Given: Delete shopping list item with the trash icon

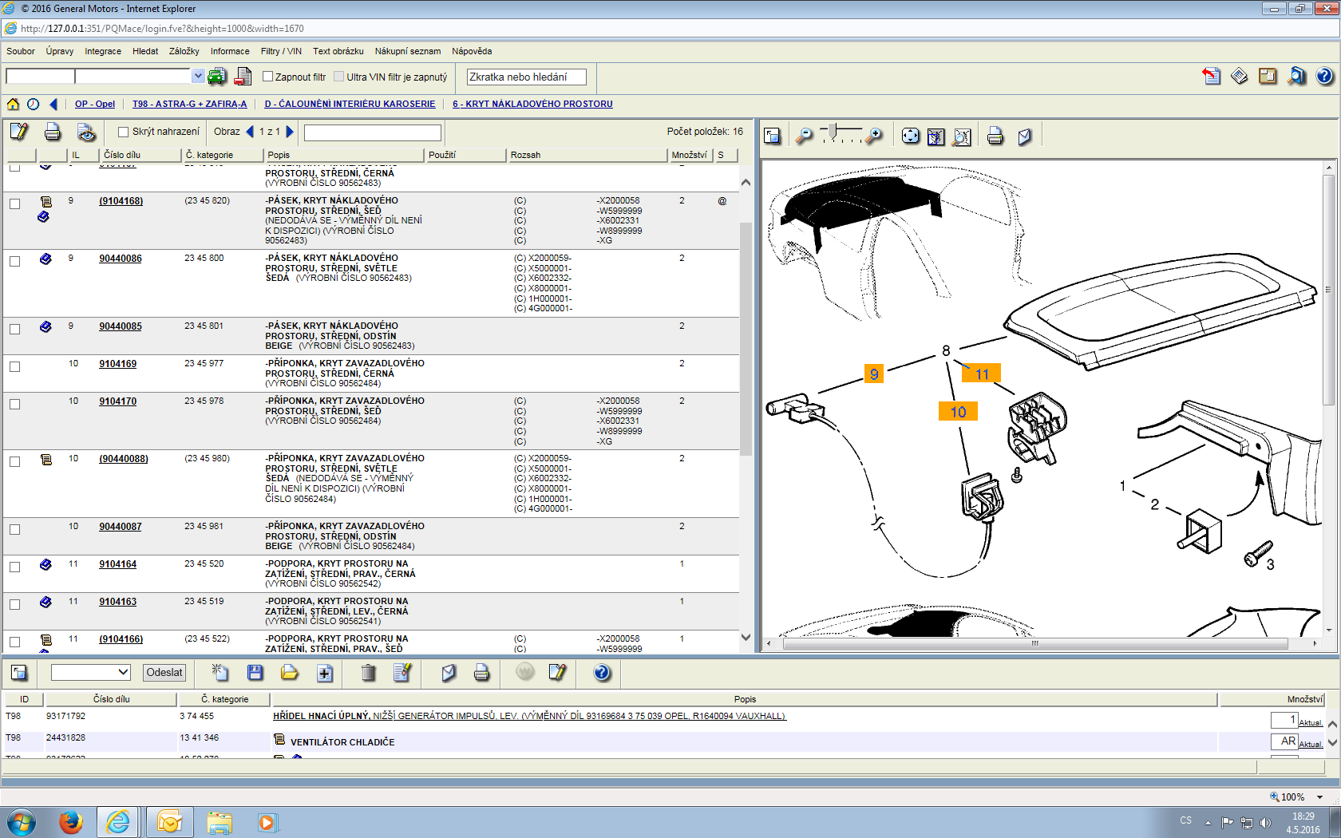Looking at the screenshot, I should click(368, 673).
